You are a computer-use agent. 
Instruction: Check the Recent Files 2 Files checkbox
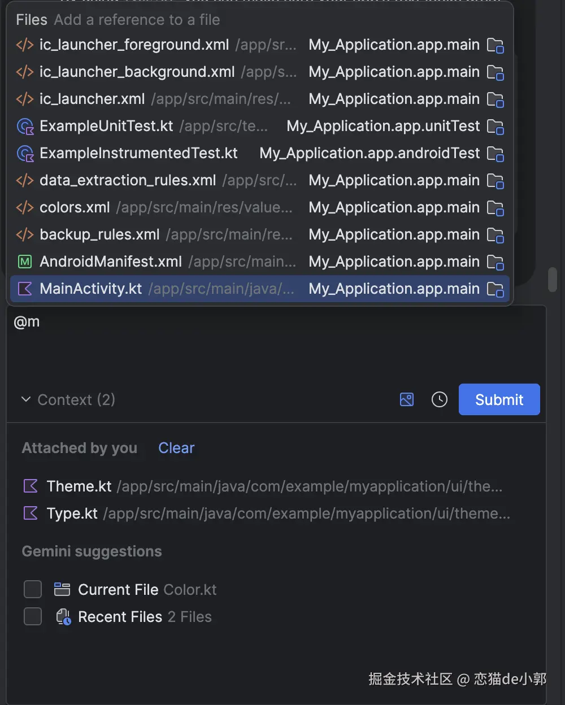33,616
